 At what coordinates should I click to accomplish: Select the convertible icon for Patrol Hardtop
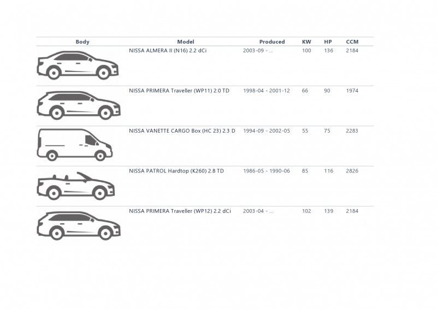click(x=76, y=186)
